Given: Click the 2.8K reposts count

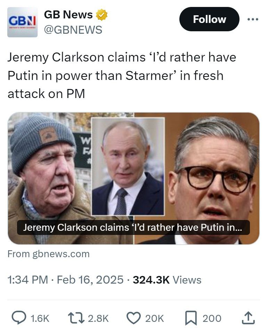Looking at the screenshot, I should coord(98,318).
